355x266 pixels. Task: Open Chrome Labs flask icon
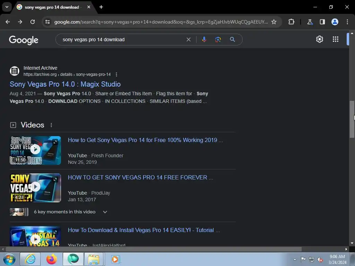[310, 22]
